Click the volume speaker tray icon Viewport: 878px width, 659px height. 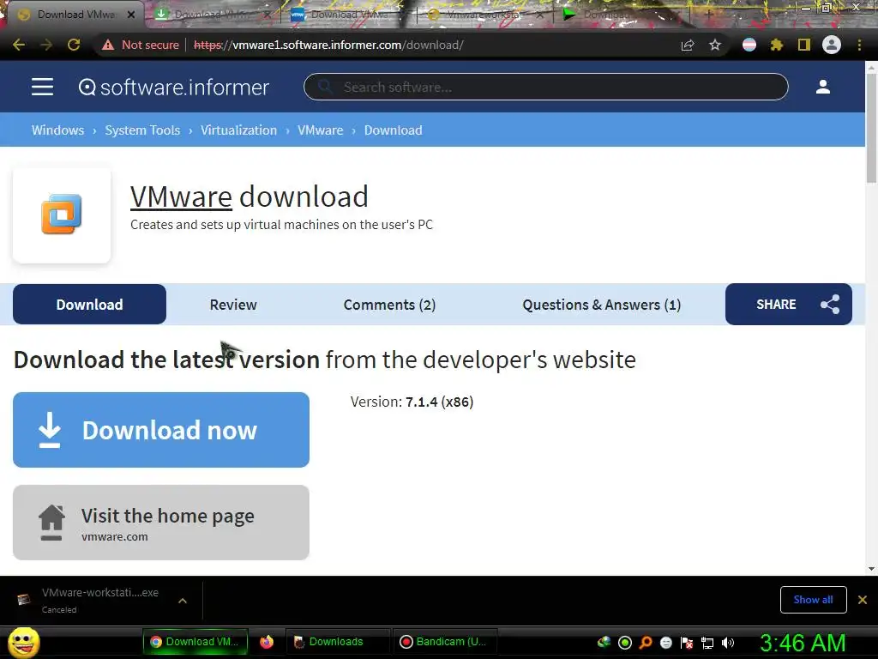(728, 643)
